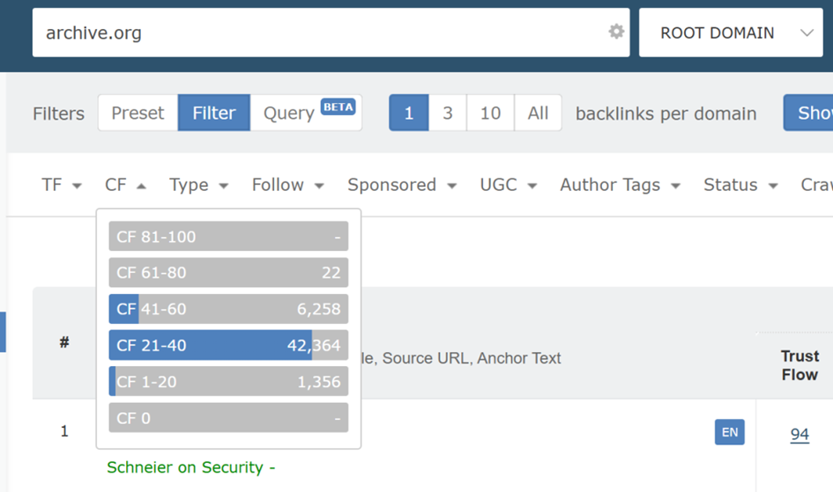Set 3 backlinks per domain
The image size is (833, 492).
click(448, 113)
